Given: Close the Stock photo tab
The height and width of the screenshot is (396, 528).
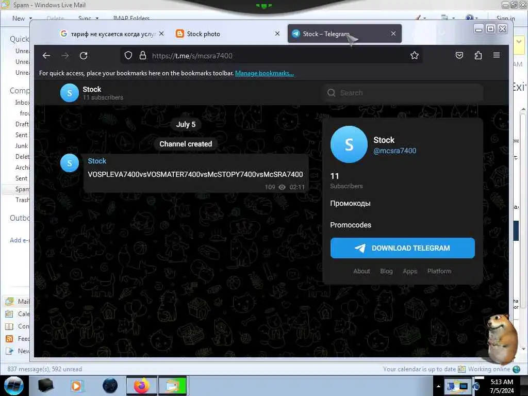Looking at the screenshot, I should click(277, 34).
